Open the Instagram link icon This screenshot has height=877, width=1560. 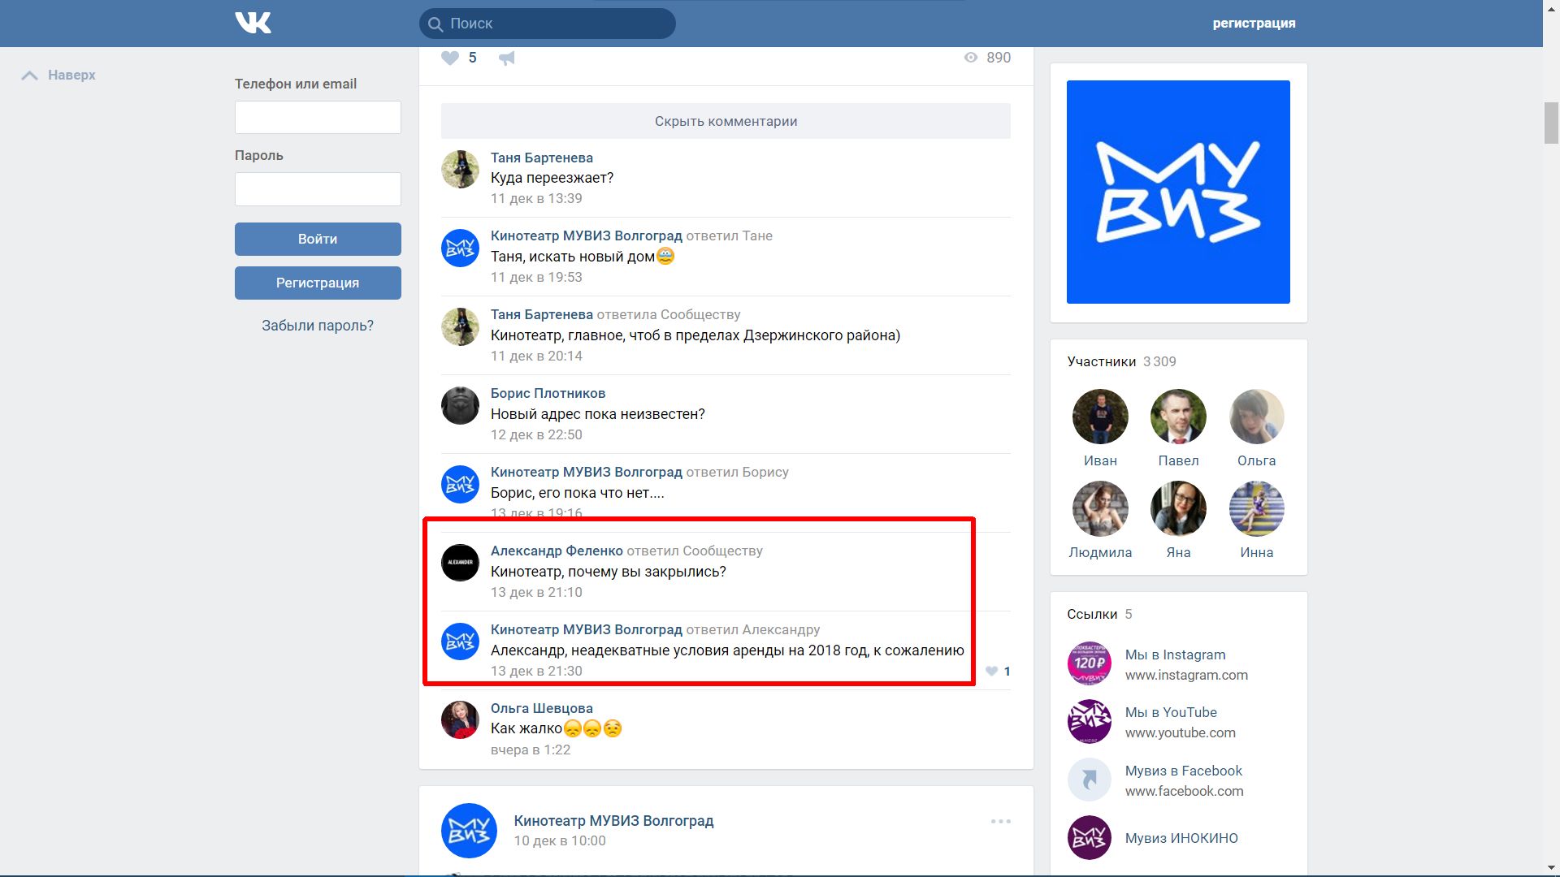pos(1089,664)
